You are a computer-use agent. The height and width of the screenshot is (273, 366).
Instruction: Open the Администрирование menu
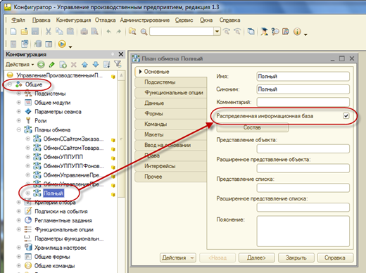tap(145, 20)
